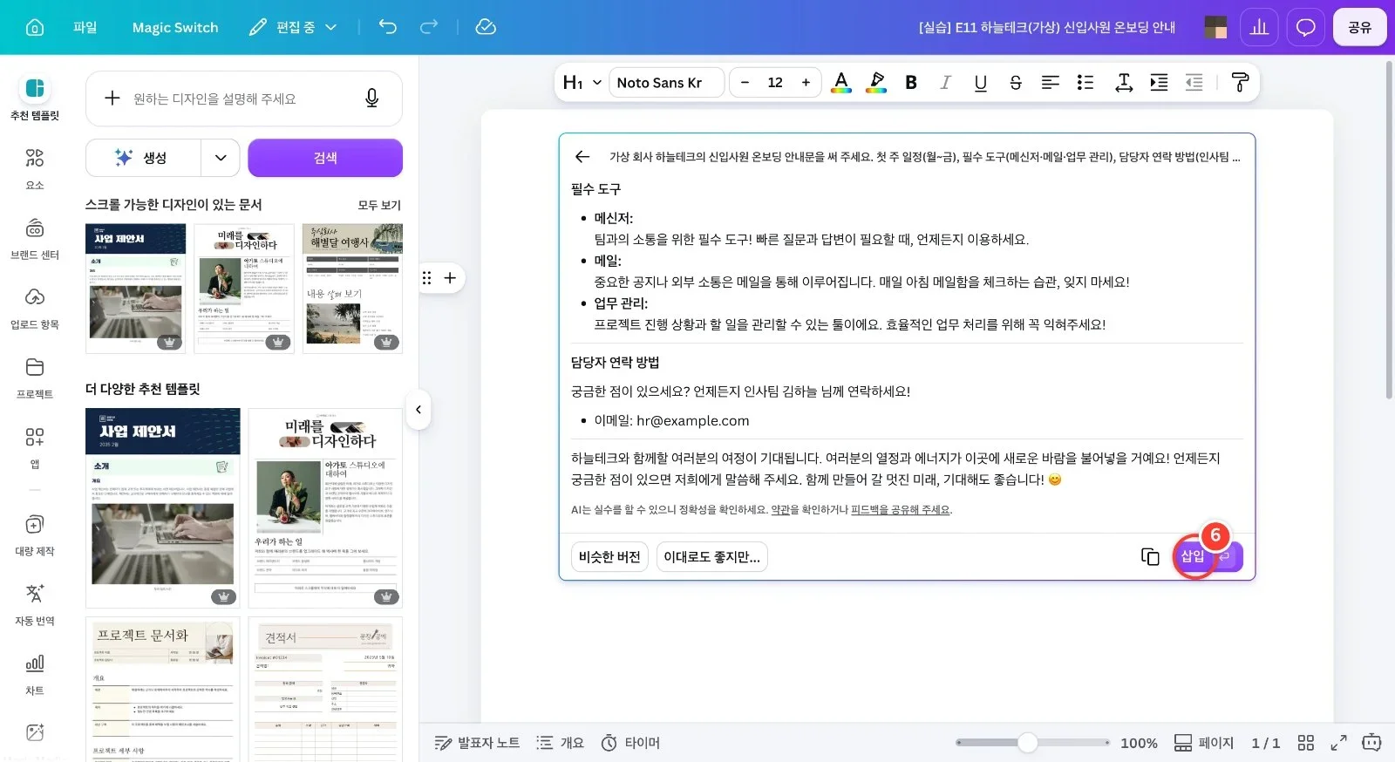This screenshot has height=762, width=1395.
Task: Open 앱 apps sidebar tab
Action: click(35, 447)
